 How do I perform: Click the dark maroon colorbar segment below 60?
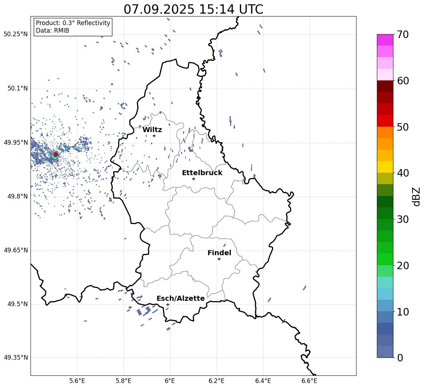(x=385, y=86)
